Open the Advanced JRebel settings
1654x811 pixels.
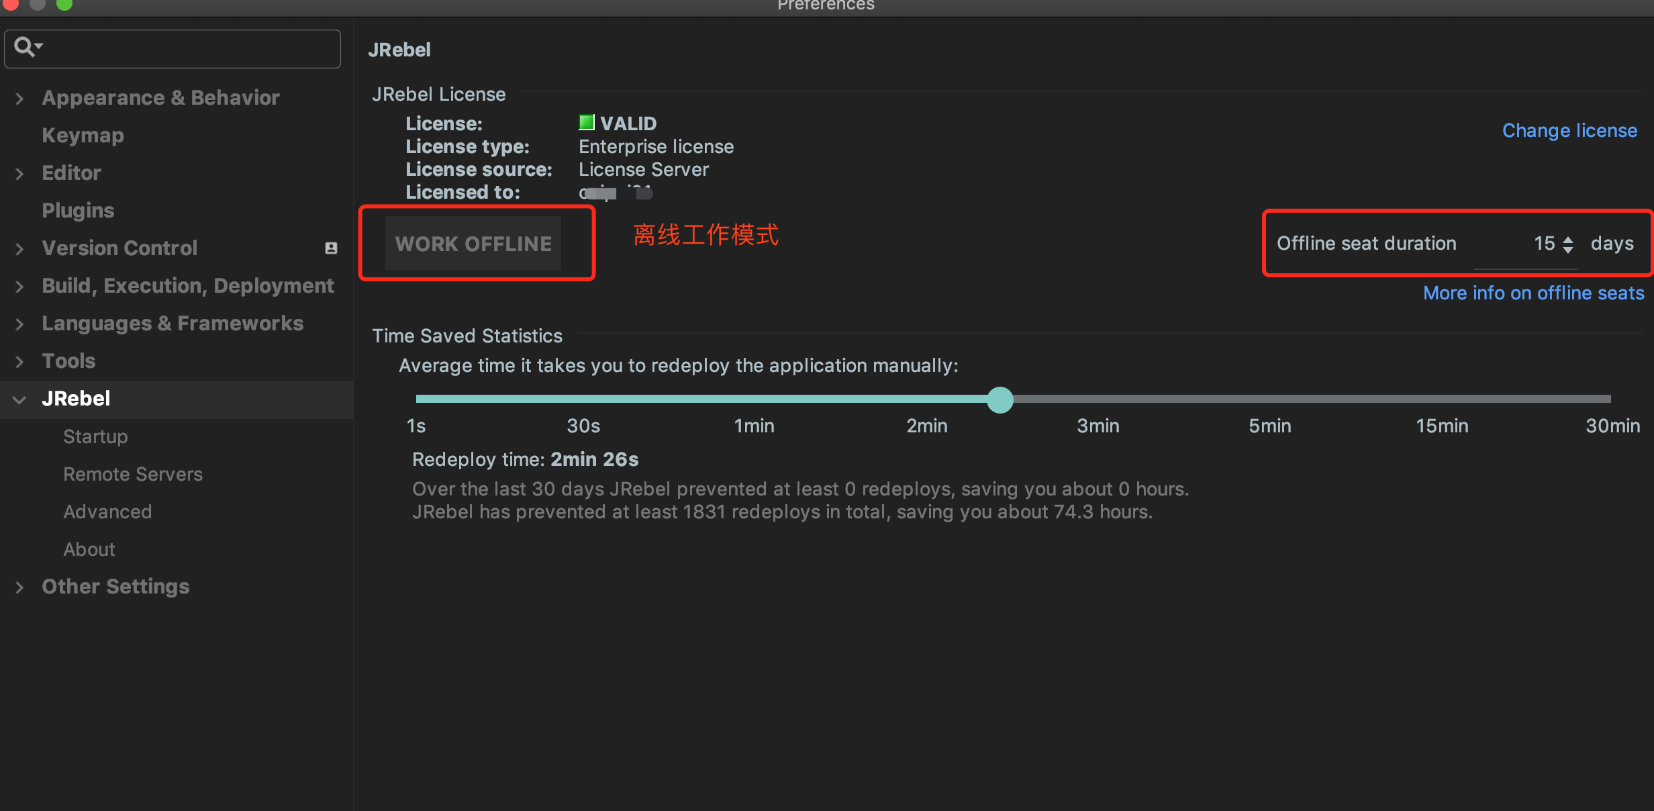coord(107,512)
